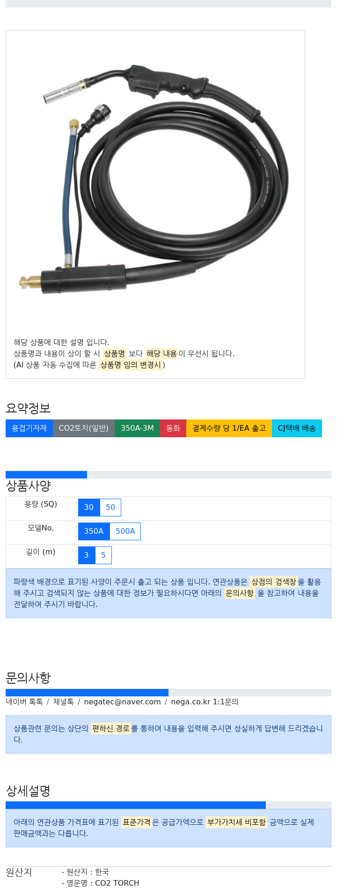The height and width of the screenshot is (889, 337).
Task: Choose model number 500A
Action: 125,531
